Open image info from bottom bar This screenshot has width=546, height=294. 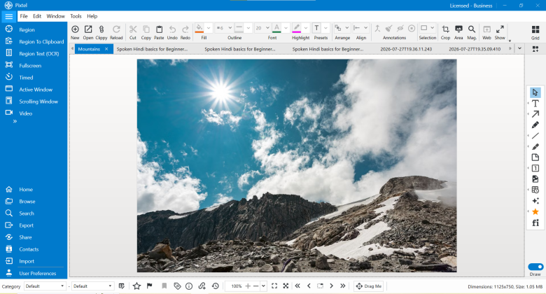(x=189, y=286)
